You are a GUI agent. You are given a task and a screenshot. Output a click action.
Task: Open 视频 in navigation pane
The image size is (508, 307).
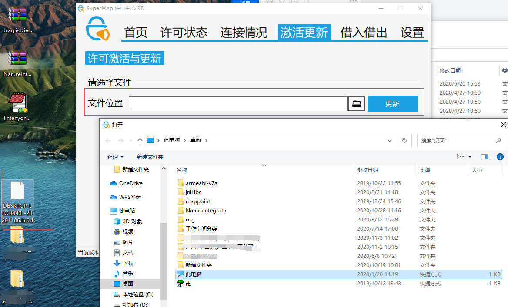click(124, 231)
